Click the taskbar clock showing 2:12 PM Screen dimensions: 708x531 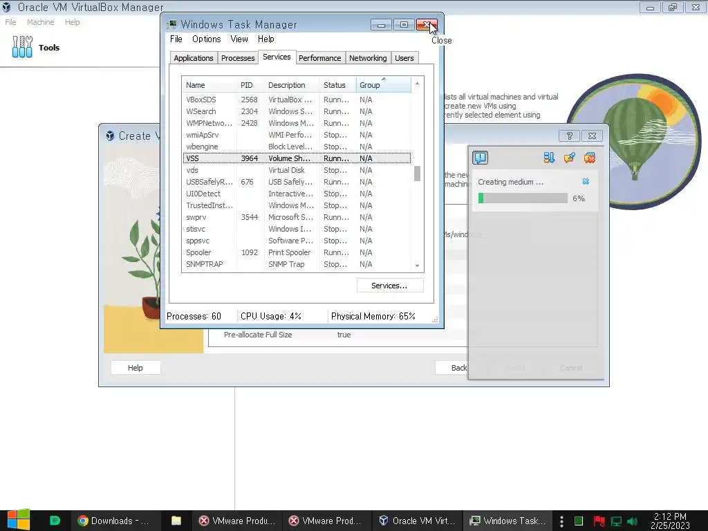pos(670,521)
